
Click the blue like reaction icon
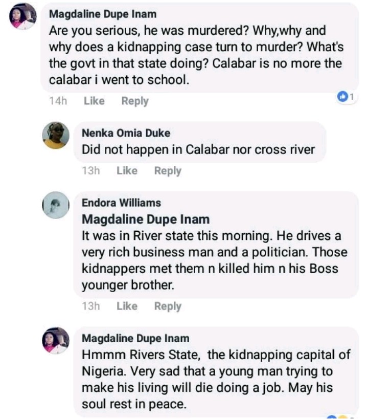point(343,96)
